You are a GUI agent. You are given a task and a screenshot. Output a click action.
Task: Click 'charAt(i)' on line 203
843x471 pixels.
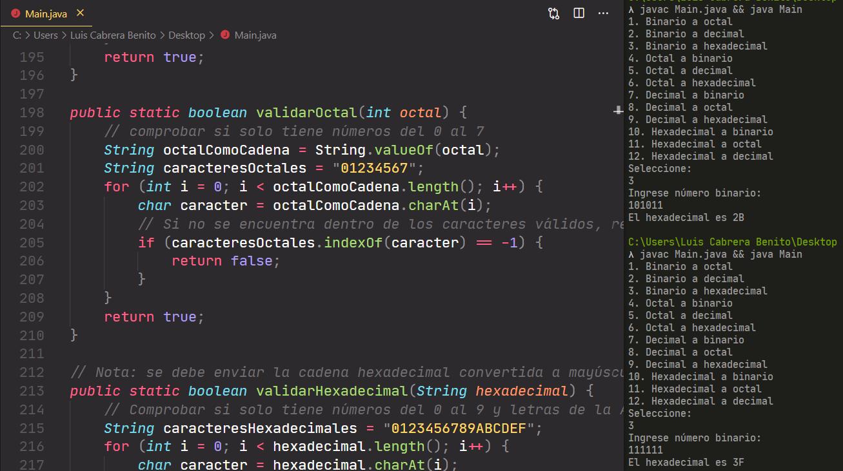[x=446, y=206]
